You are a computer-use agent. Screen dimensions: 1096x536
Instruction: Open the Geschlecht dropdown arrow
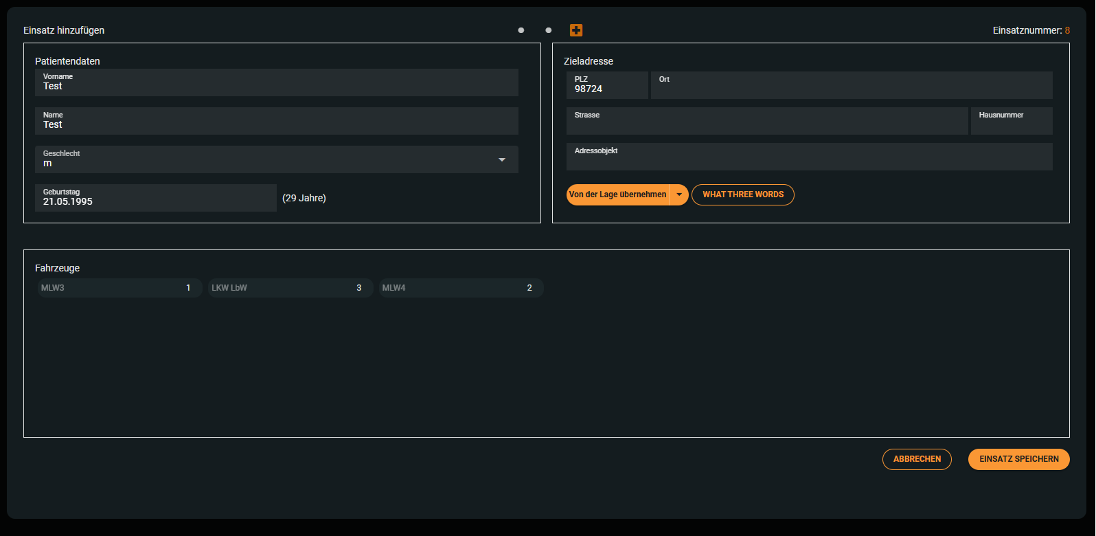(502, 159)
